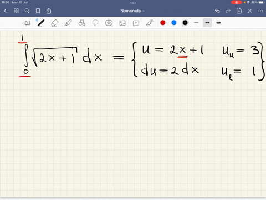Open the share and export icon
Image resolution: width=266 pixels, height=200 pixels.
(x=49, y=11)
